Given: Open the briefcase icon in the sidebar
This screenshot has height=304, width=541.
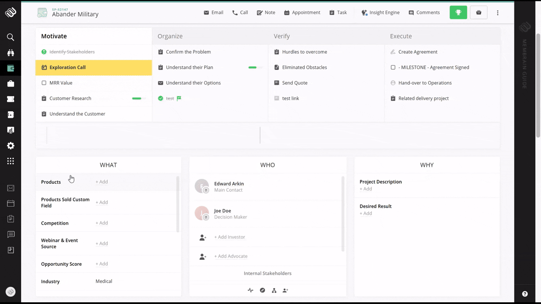Looking at the screenshot, I should [10, 84].
